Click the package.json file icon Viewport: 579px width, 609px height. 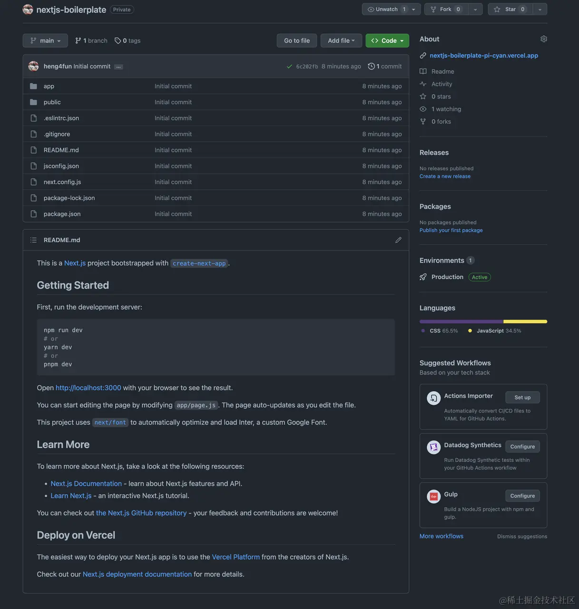point(33,214)
